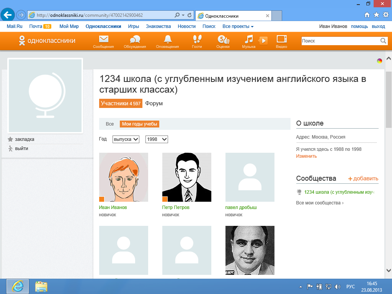
Task: Click the выйти walking person icon
Action: tap(10, 149)
